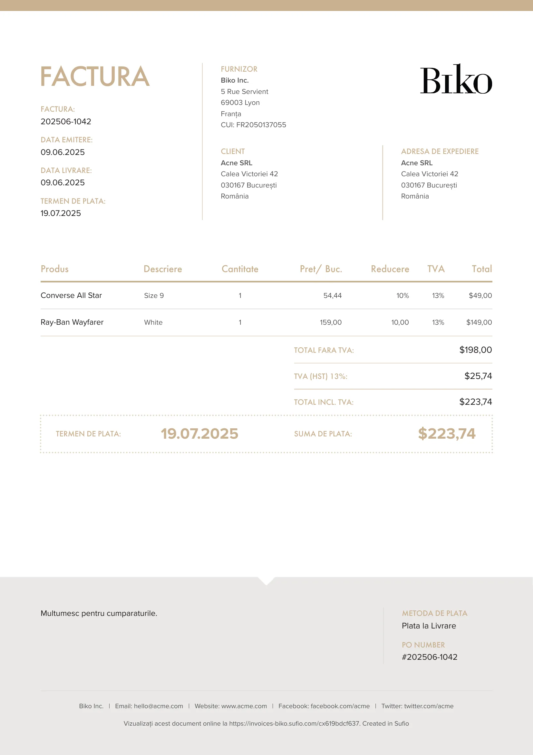Click the 10% discount cell
Image resolution: width=533 pixels, height=755 pixels.
click(402, 296)
